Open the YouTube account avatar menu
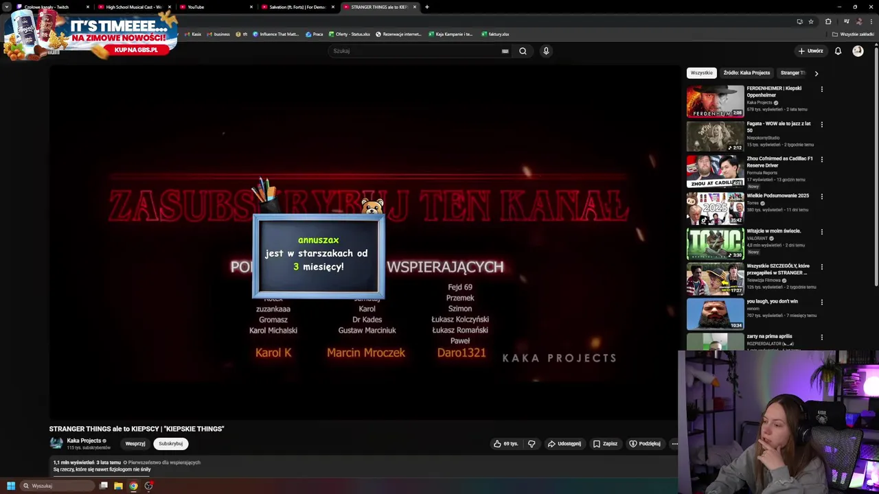Image resolution: width=879 pixels, height=494 pixels. coord(858,51)
